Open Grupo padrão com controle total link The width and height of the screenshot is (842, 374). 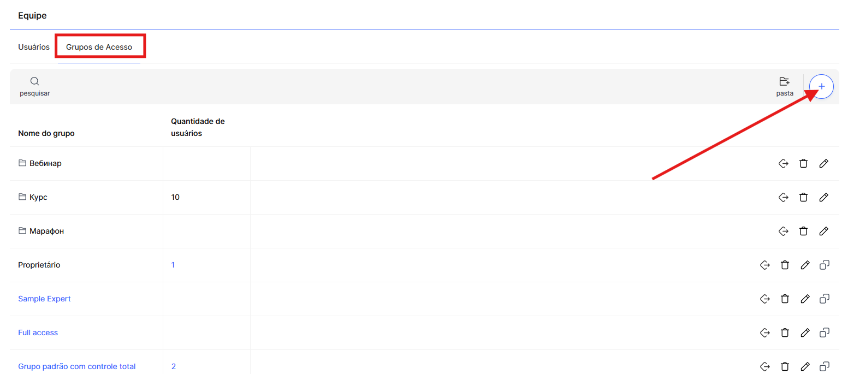tap(76, 366)
